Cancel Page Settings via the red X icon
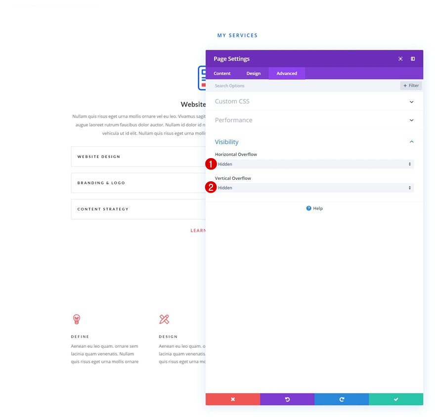The image size is (435, 417). pyautogui.click(x=232, y=399)
